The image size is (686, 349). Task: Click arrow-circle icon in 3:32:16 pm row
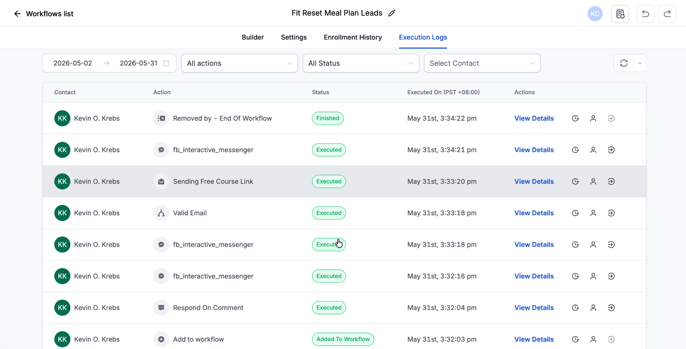pyautogui.click(x=611, y=276)
